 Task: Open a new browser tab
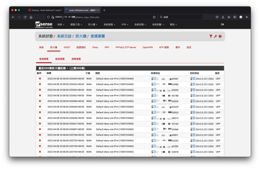tap(104, 10)
